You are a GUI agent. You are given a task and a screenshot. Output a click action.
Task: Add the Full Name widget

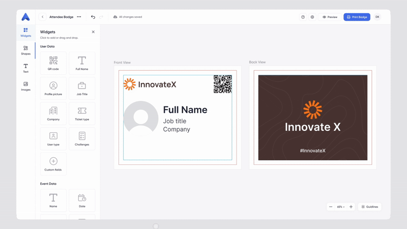click(x=82, y=63)
